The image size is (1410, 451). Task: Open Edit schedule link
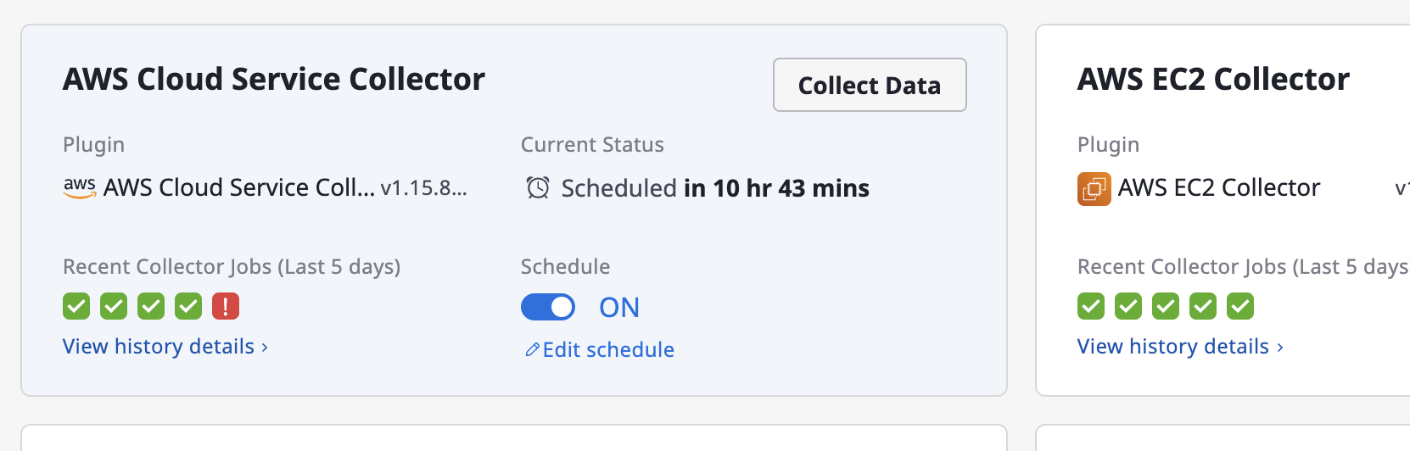tap(608, 349)
